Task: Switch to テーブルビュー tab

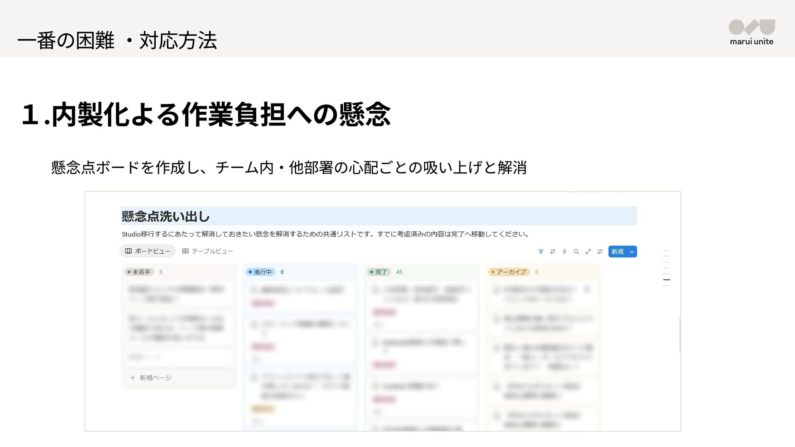Action: click(x=208, y=251)
